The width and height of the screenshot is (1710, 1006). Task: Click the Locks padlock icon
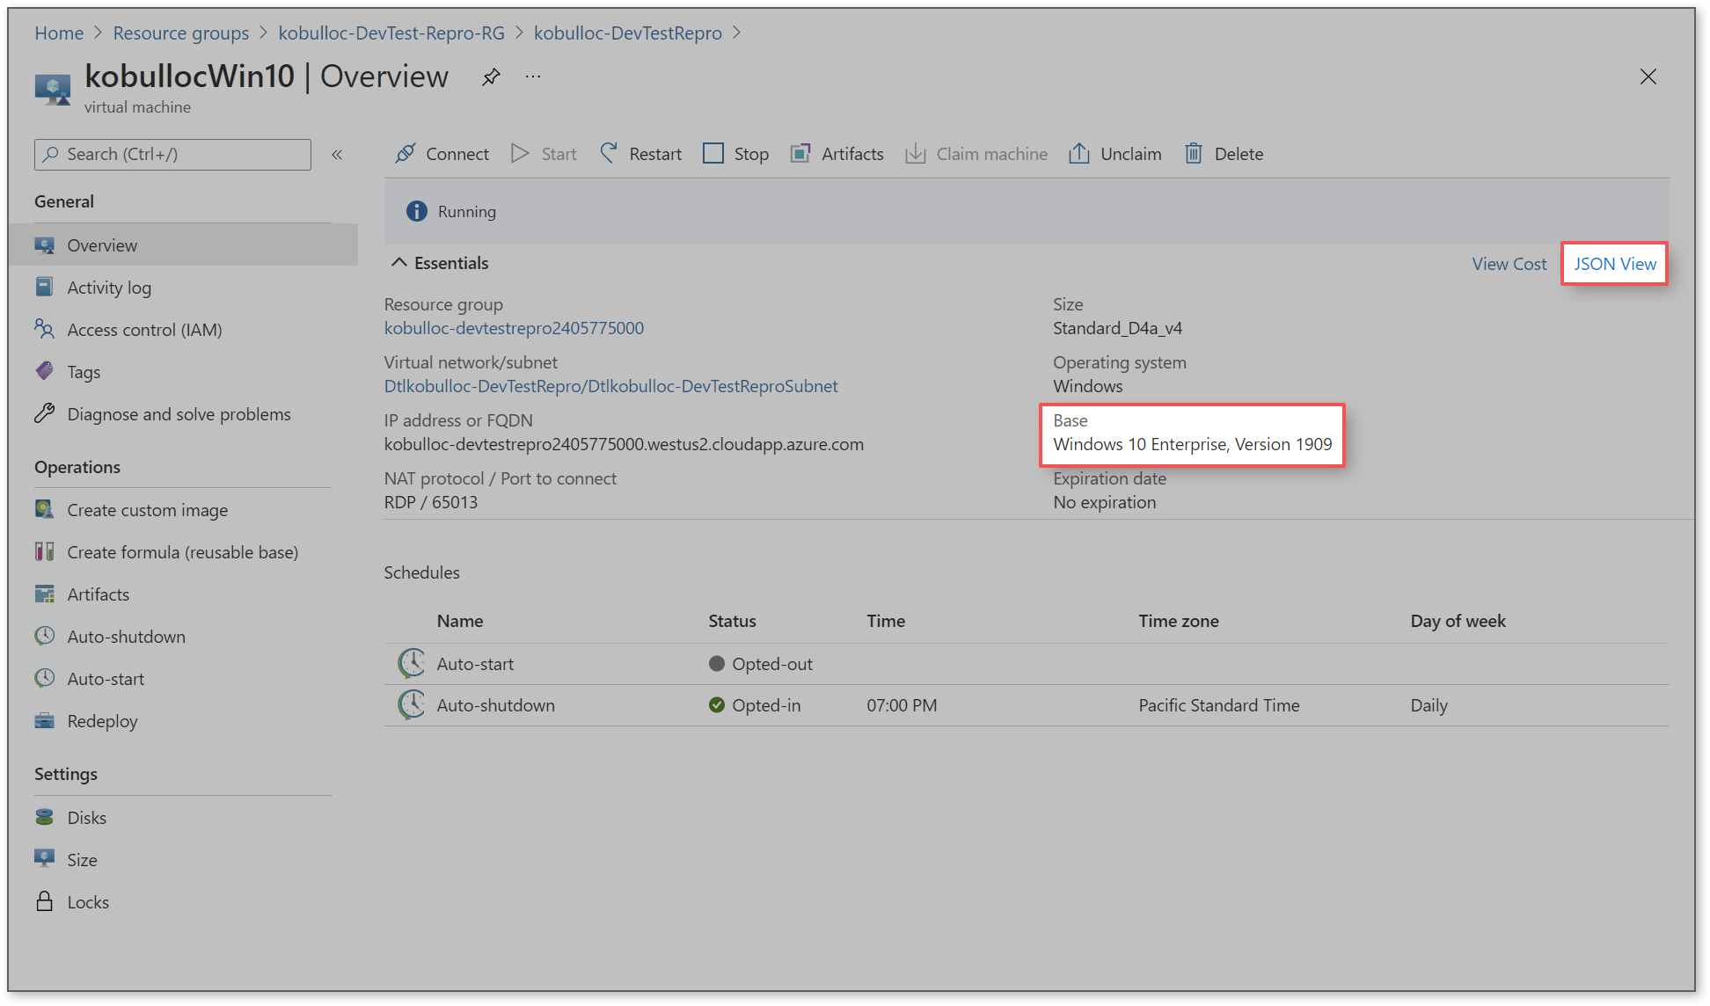point(44,901)
